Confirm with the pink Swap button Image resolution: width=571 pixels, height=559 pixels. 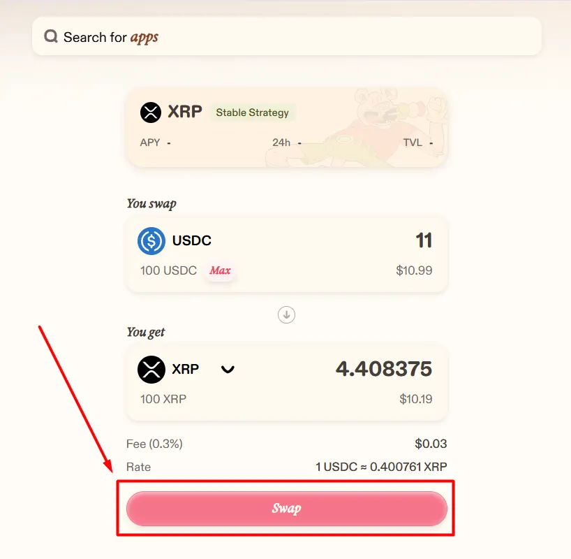tap(287, 508)
